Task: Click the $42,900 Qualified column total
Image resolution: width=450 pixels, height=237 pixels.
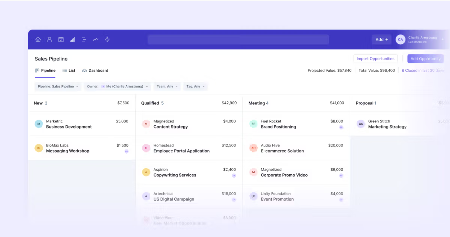Action: pyautogui.click(x=229, y=103)
